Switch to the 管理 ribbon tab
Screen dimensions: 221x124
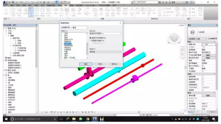tap(72, 5)
